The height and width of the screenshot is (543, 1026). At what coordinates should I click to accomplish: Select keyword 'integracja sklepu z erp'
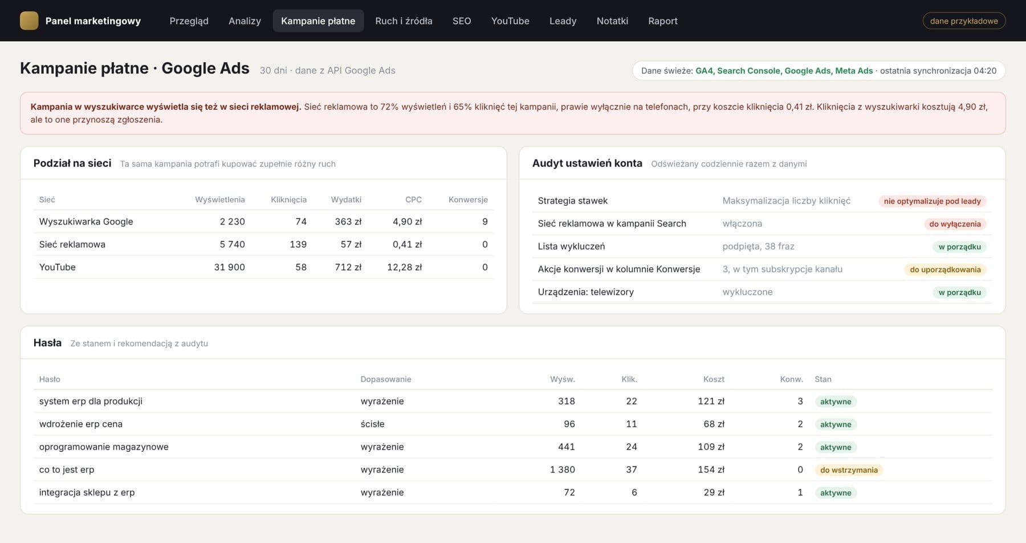click(x=87, y=492)
